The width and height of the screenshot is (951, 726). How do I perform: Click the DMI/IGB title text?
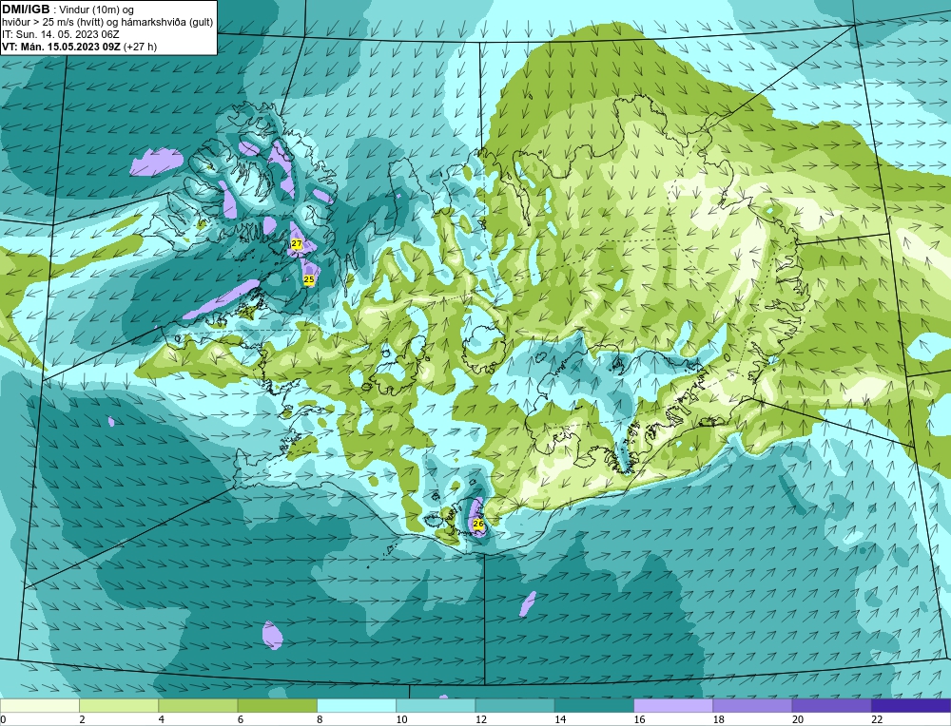point(26,10)
